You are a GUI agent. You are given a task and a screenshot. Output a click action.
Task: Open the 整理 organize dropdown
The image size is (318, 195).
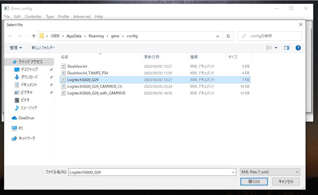point(16,48)
